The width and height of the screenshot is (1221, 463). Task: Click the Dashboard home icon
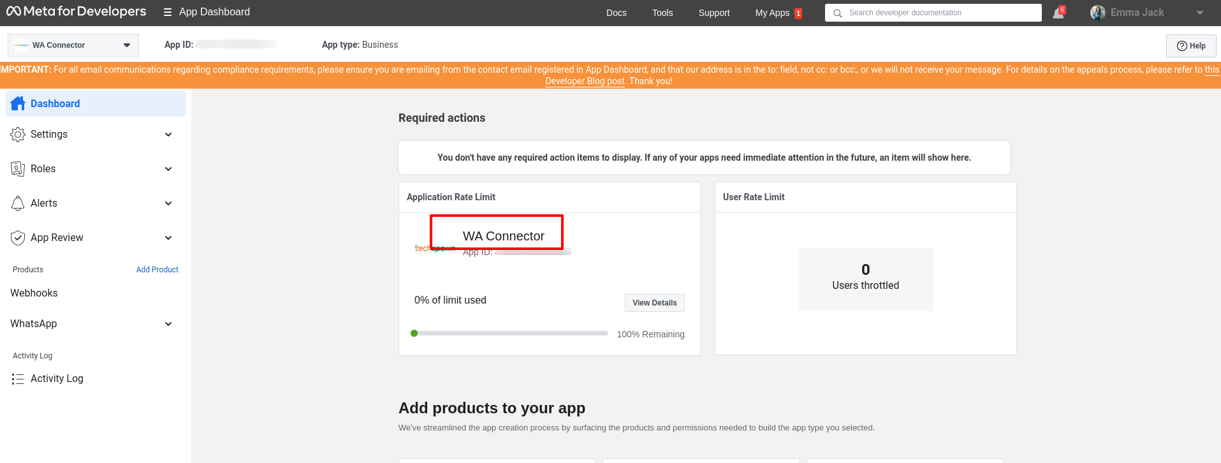click(x=18, y=103)
